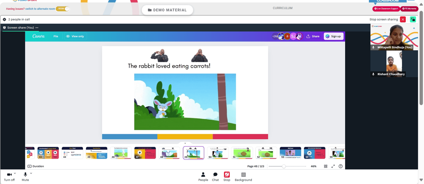
Task: Expand camera options chevron
Action: 15,173
